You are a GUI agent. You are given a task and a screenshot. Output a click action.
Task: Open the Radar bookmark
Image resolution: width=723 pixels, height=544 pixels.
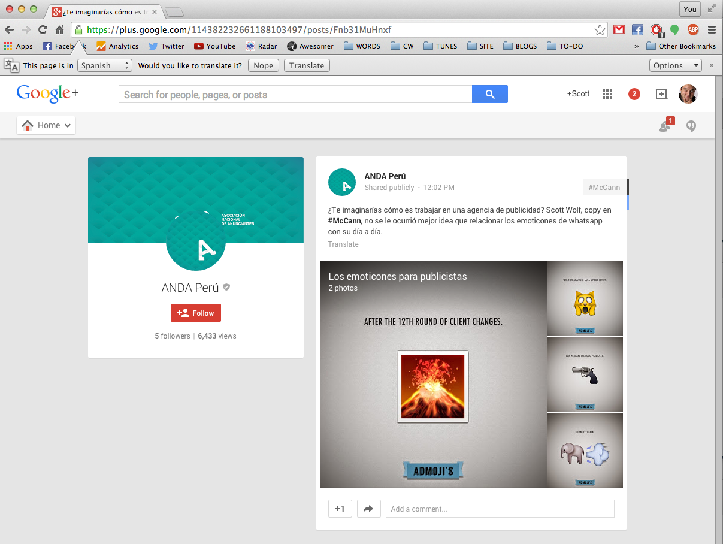point(261,46)
